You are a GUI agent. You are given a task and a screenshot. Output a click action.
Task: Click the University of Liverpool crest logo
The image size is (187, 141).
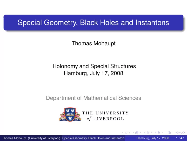pos(70,115)
